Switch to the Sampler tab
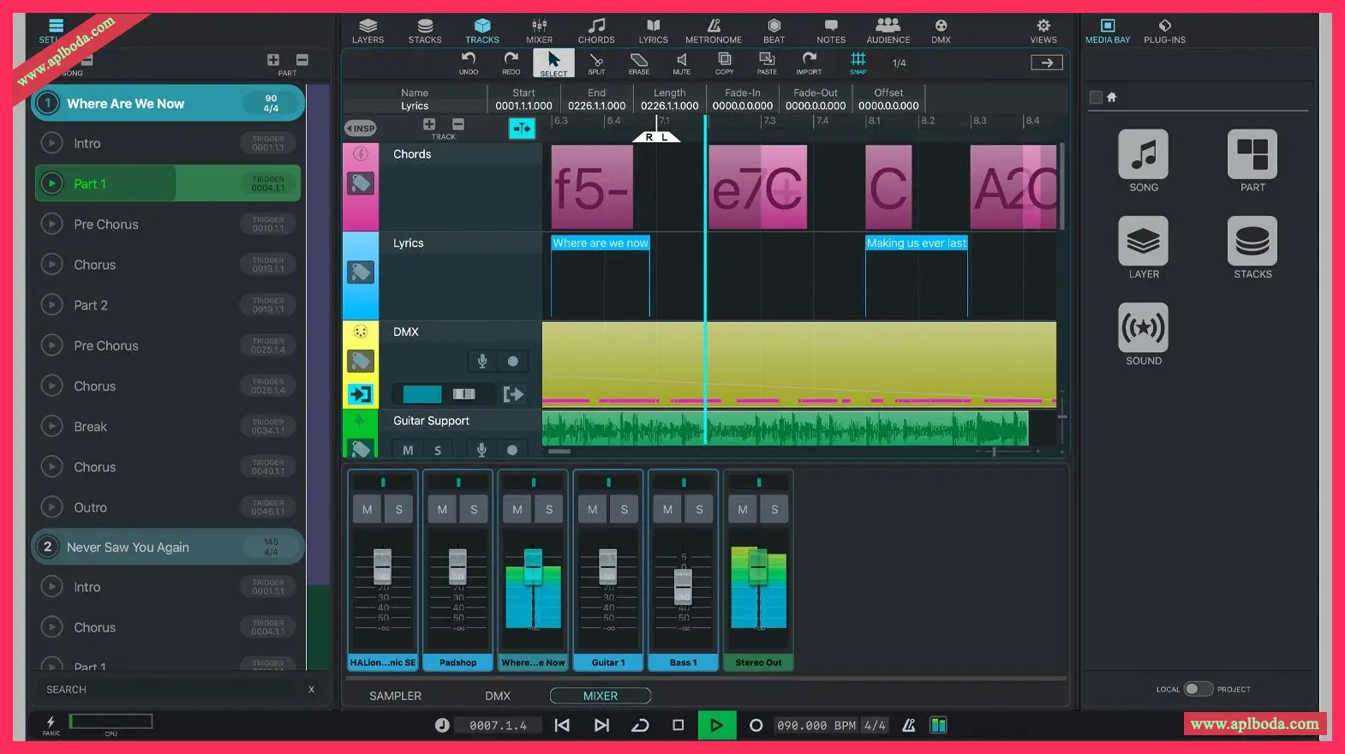Viewport: 1345px width, 754px height. (x=395, y=696)
